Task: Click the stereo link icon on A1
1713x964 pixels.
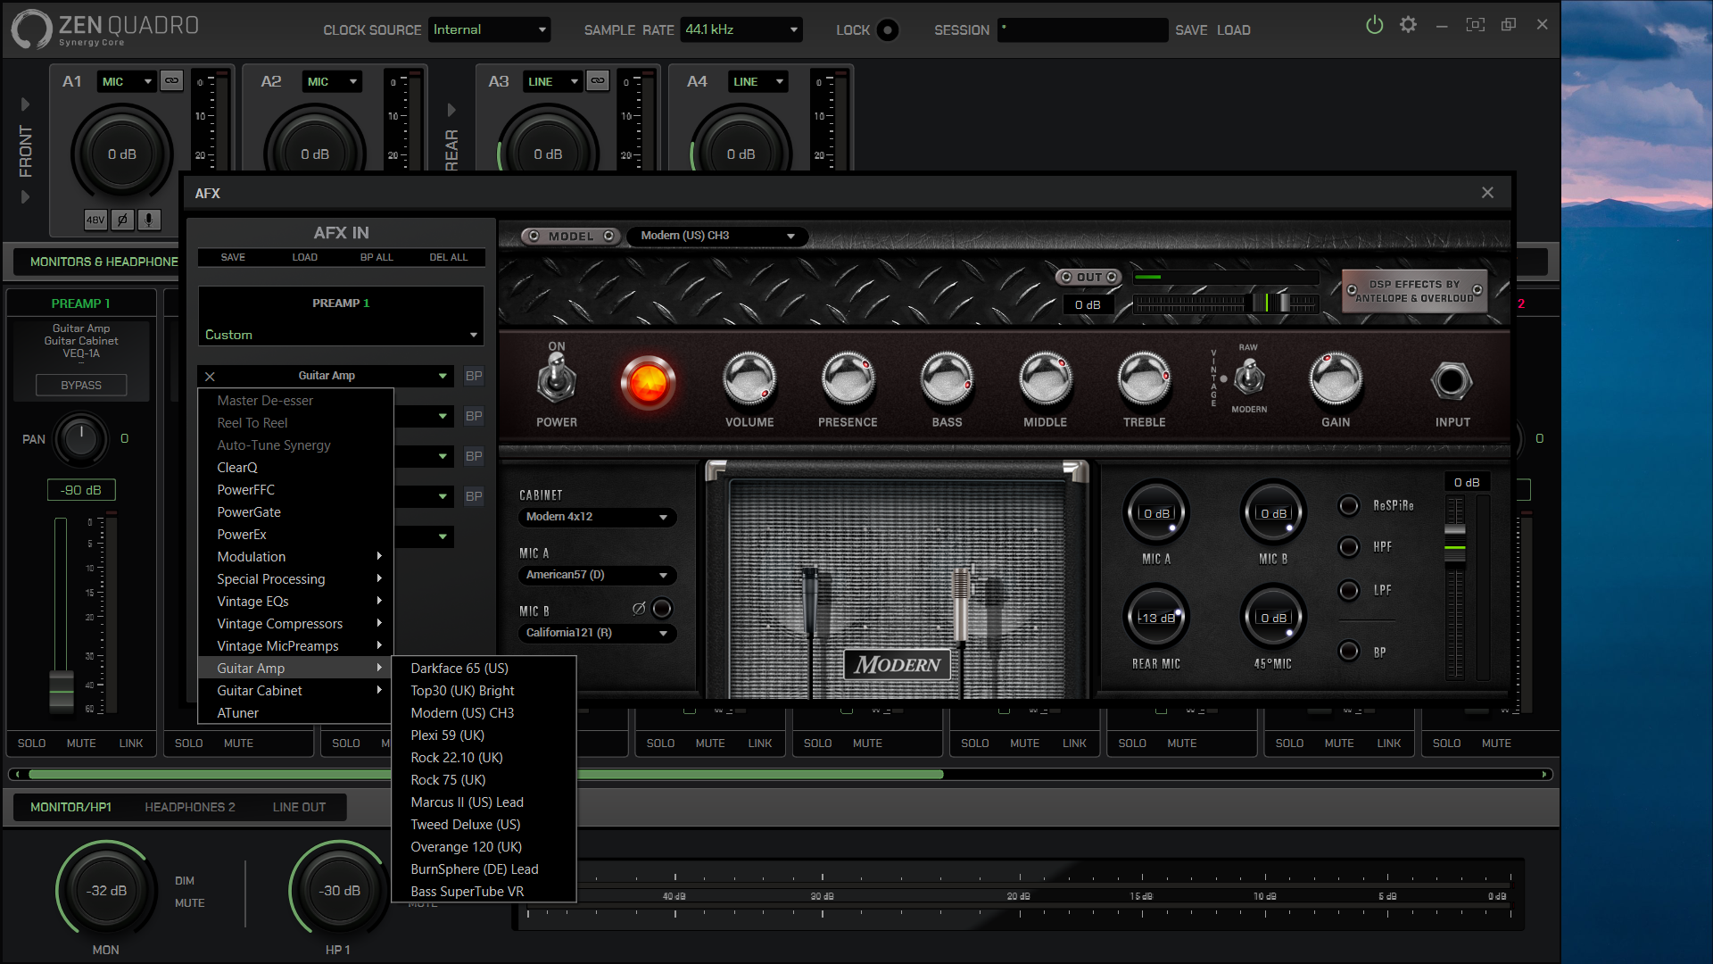Action: click(171, 81)
